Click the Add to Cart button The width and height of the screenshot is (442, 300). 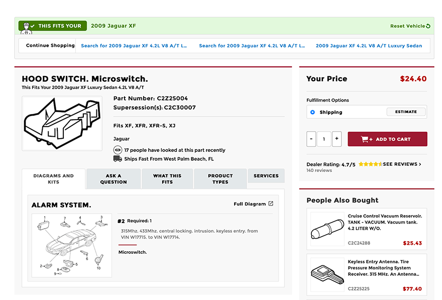point(387,139)
